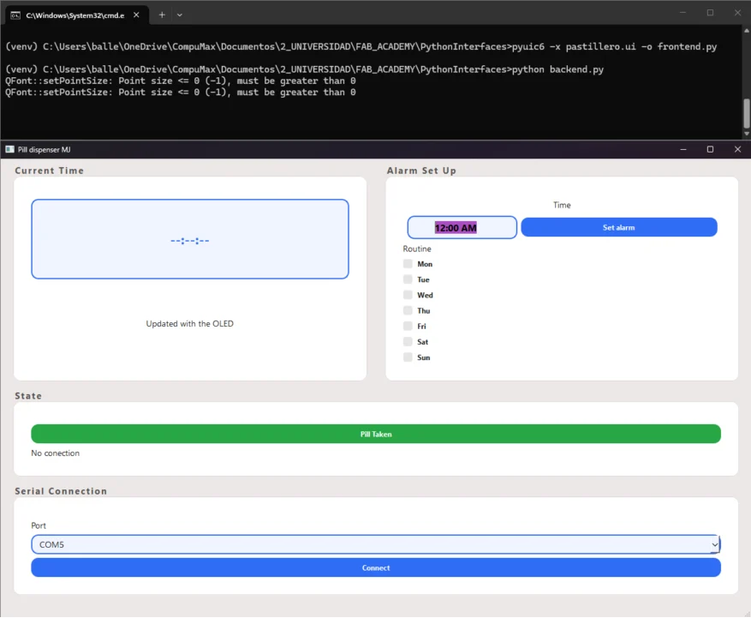
Task: Click the 'Updated with the OLED' label
Action: pyautogui.click(x=189, y=324)
